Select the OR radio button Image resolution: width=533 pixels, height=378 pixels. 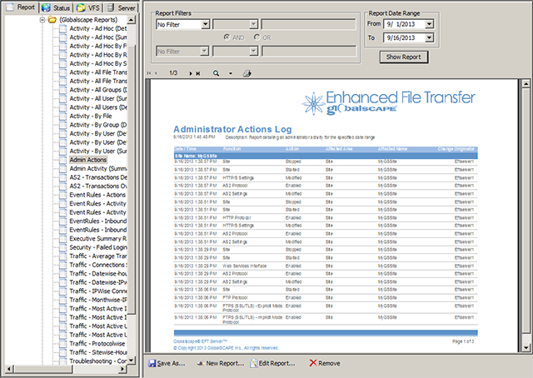[x=257, y=37]
